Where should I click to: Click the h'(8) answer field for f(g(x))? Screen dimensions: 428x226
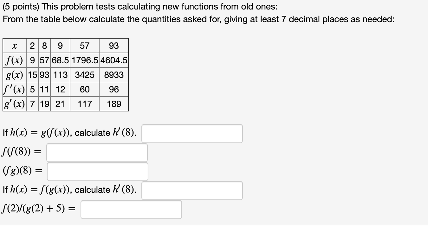point(192,190)
